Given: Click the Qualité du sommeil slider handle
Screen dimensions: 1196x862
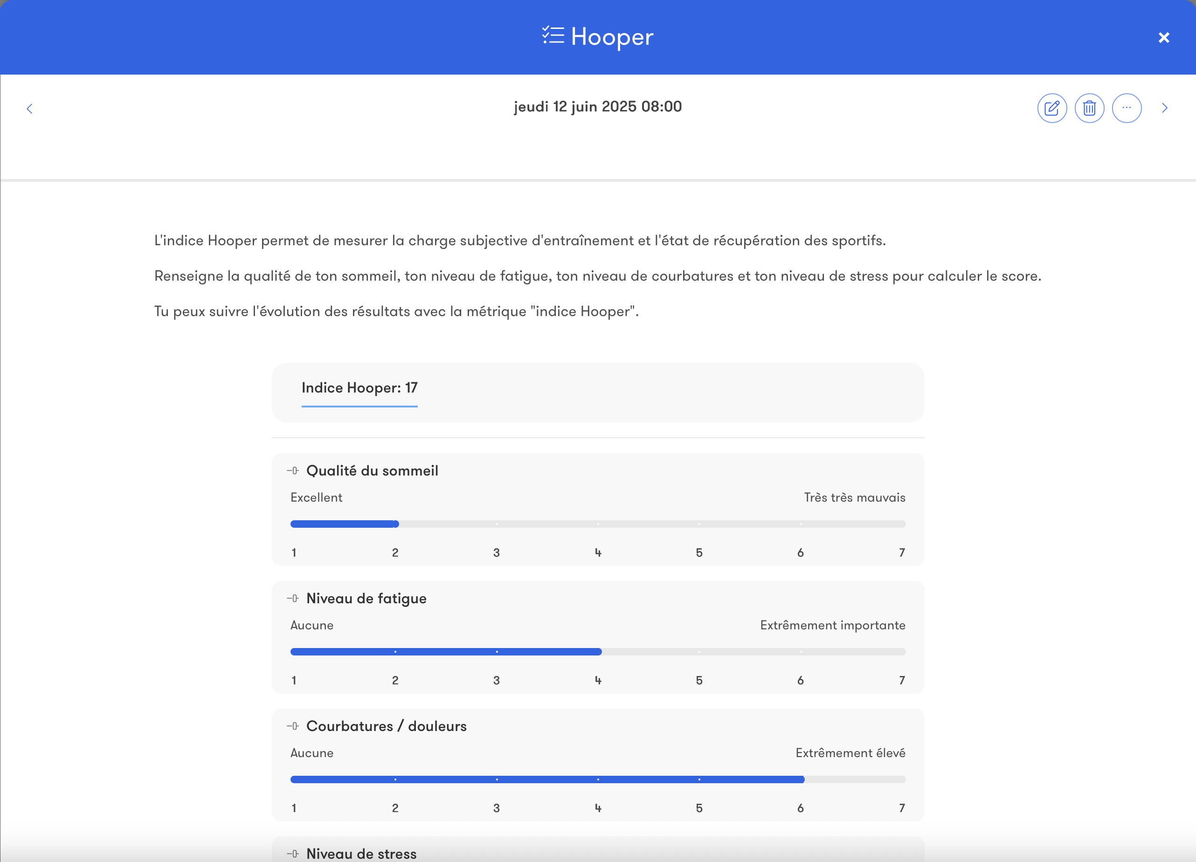Looking at the screenshot, I should tap(395, 524).
